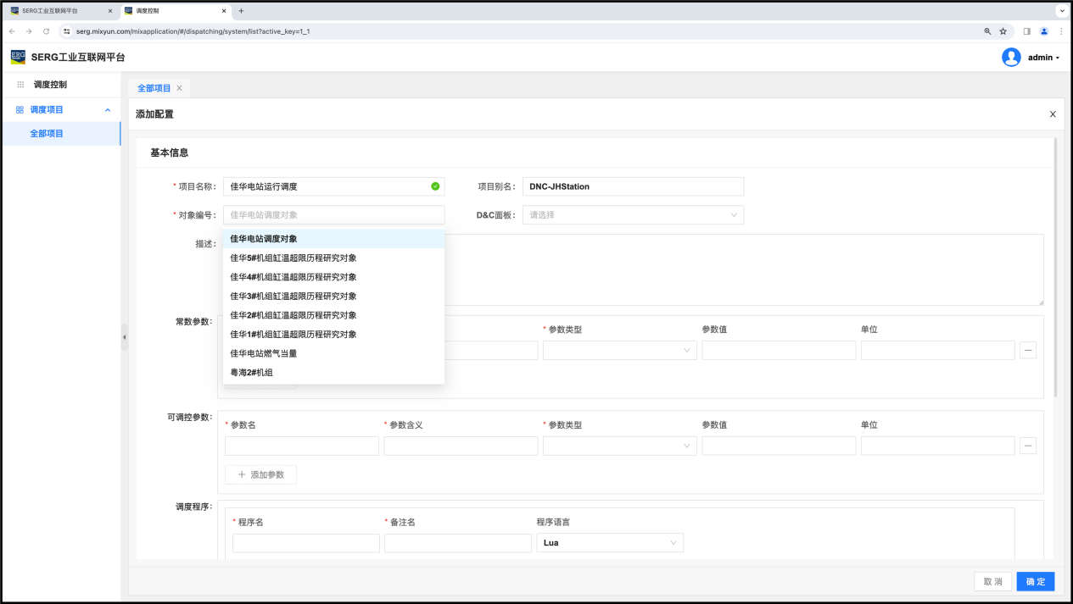Click the SERG platform logo icon
Screen dimensions: 1073x604
pos(18,57)
